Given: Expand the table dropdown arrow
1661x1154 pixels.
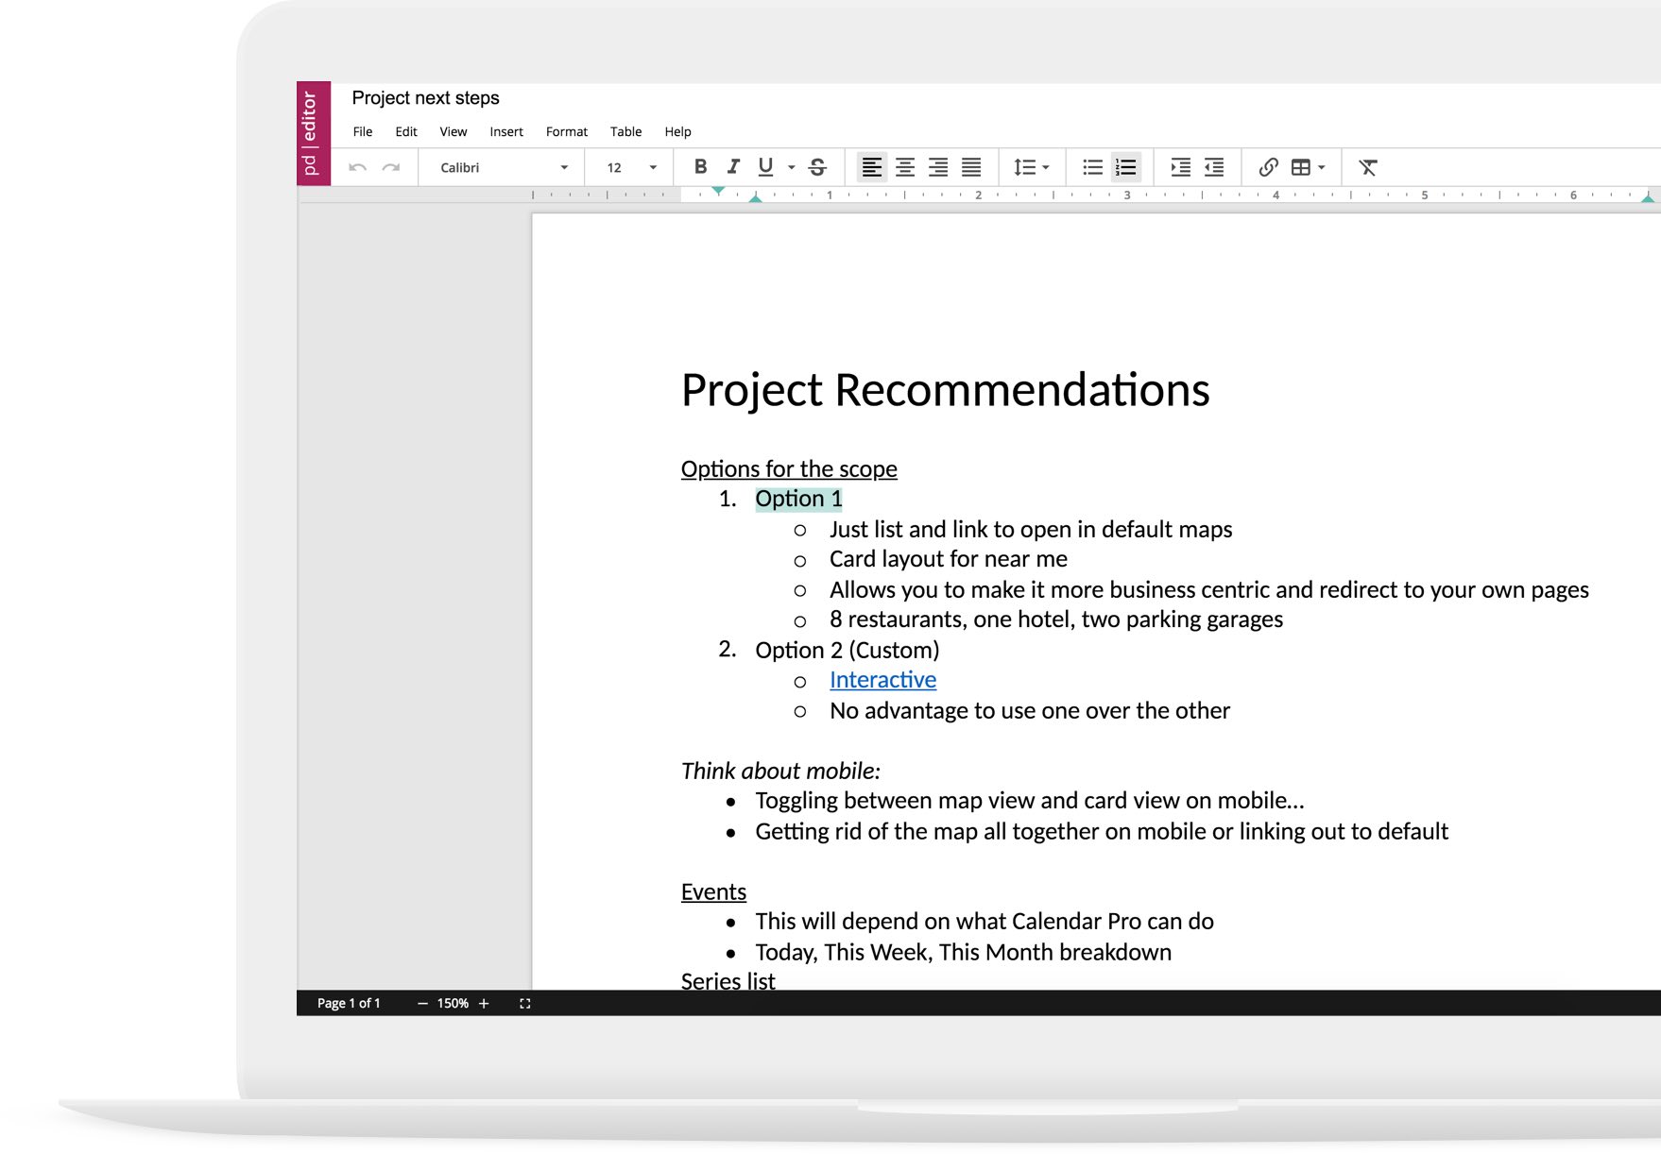Looking at the screenshot, I should [x=1322, y=168].
